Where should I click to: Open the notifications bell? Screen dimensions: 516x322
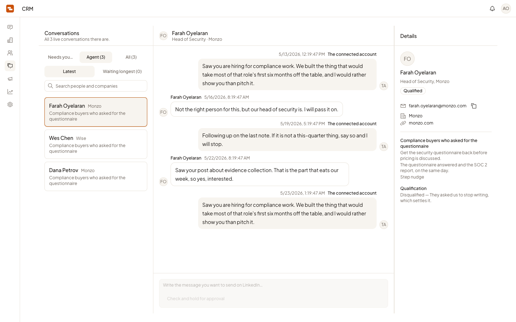click(492, 9)
